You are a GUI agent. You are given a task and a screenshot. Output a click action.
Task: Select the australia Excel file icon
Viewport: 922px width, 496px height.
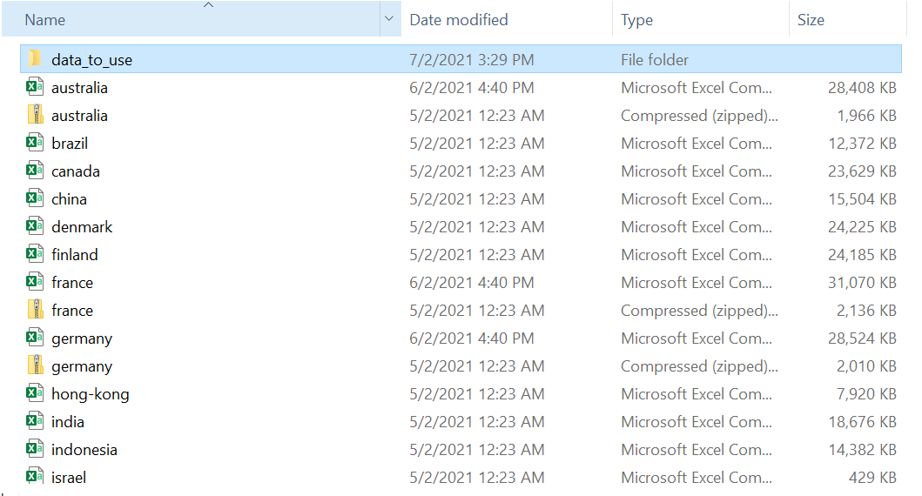click(x=35, y=87)
